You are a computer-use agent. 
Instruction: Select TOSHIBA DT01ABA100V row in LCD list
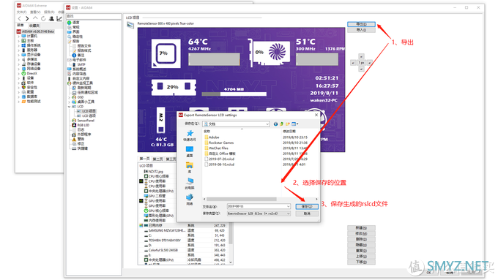click(x=185, y=241)
